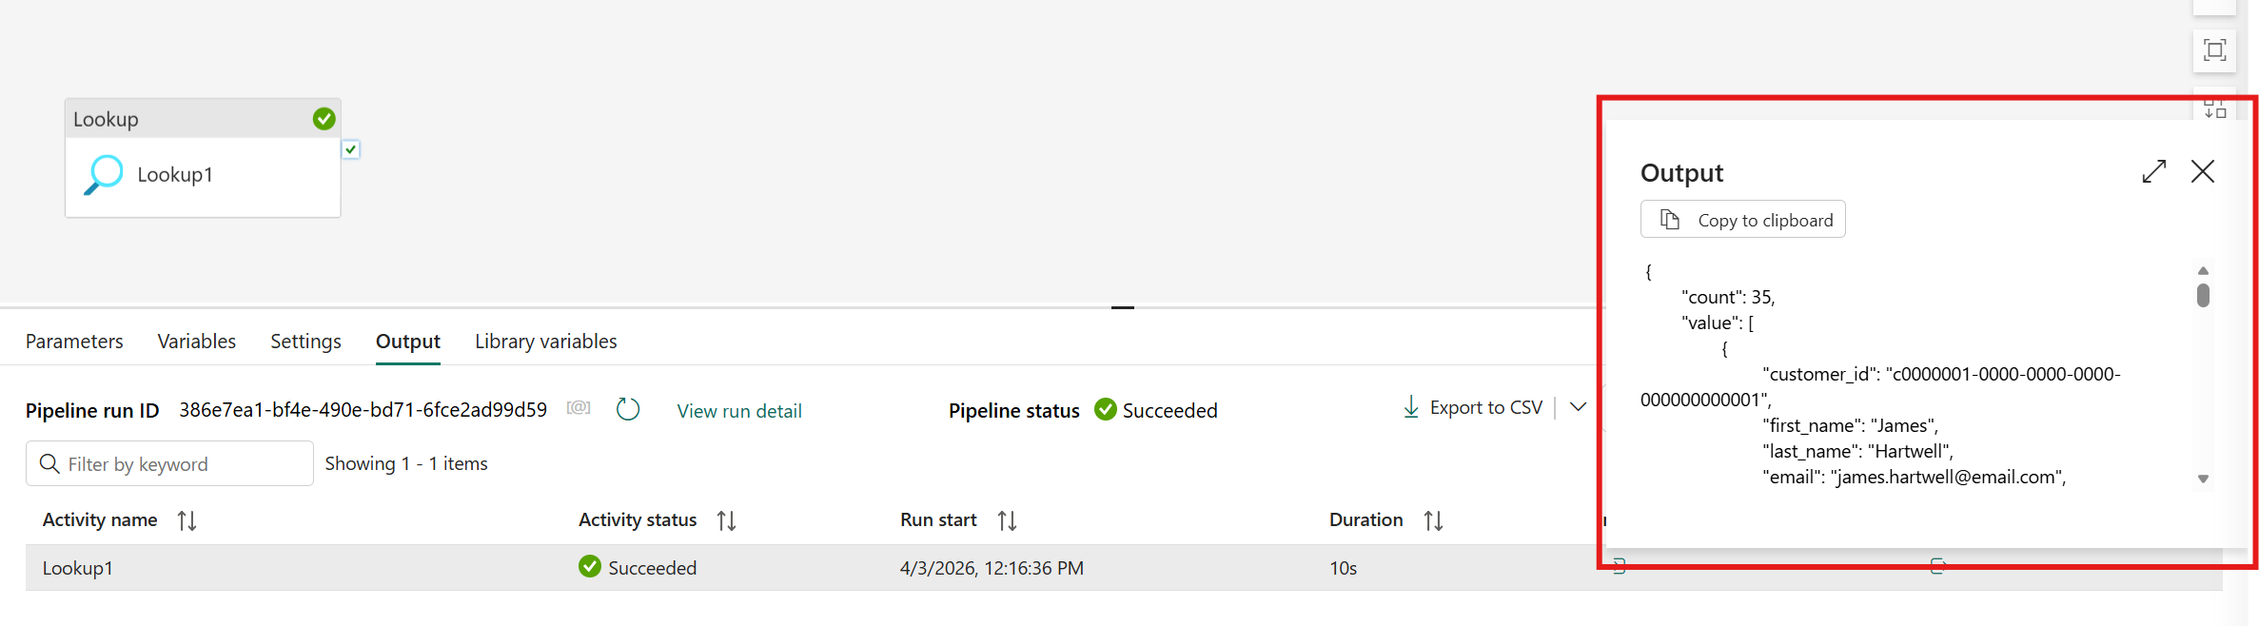Open the Library variables tab

[x=545, y=342]
